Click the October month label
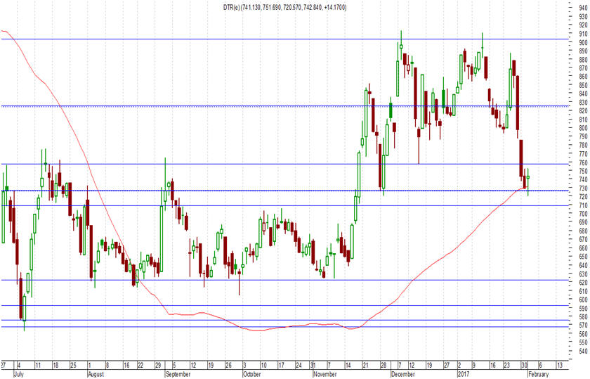 click(x=251, y=374)
